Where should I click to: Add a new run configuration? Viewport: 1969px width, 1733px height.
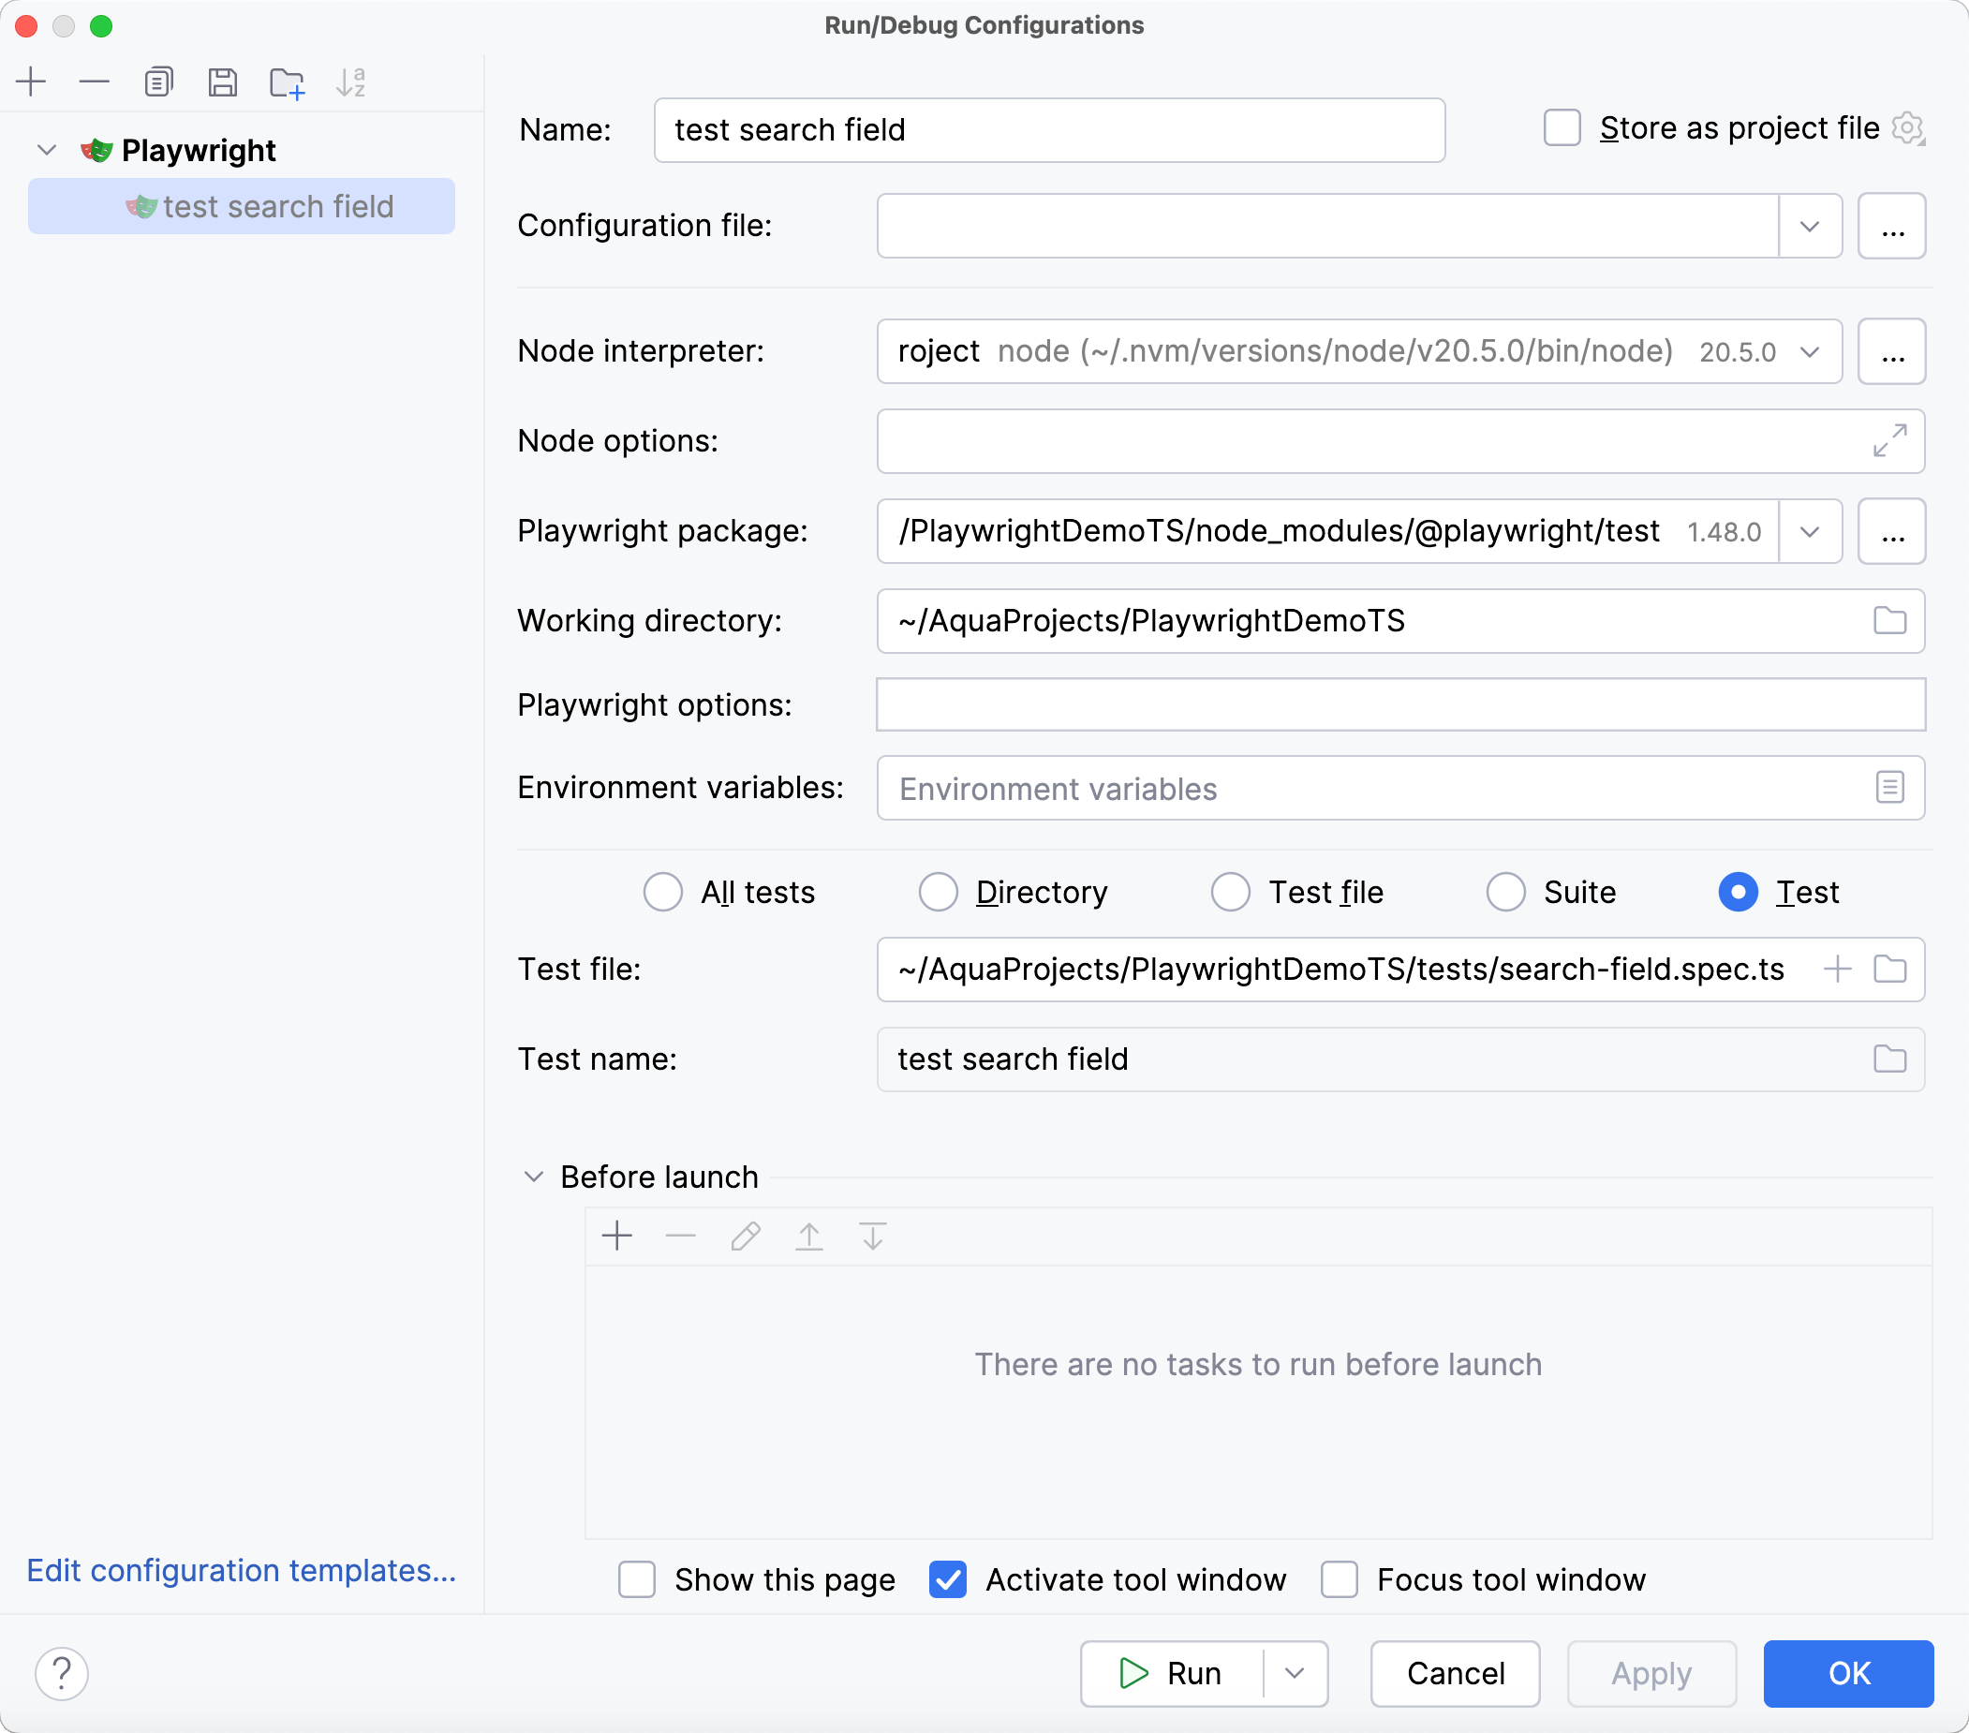click(x=30, y=81)
